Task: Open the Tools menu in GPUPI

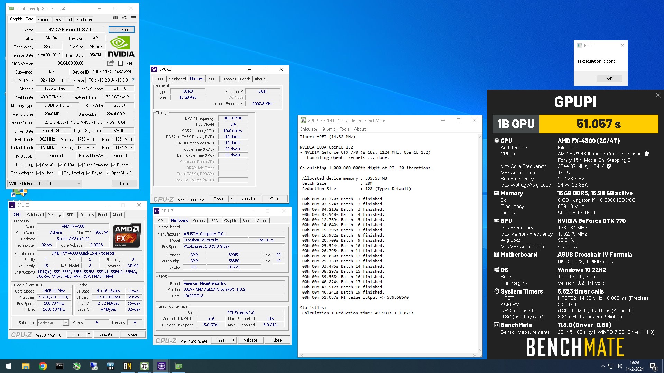Action: pos(344,129)
